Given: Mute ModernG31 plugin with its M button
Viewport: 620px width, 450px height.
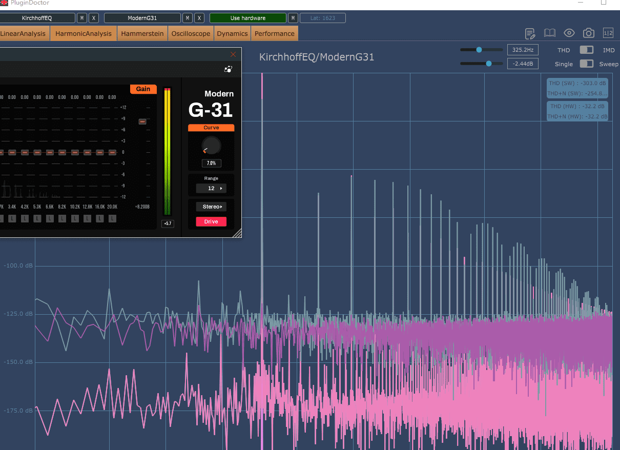Looking at the screenshot, I should pos(188,18).
